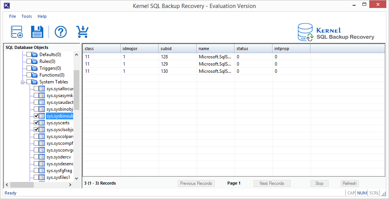
Task: Click the add database backup toolbar icon
Action: (x=17, y=32)
